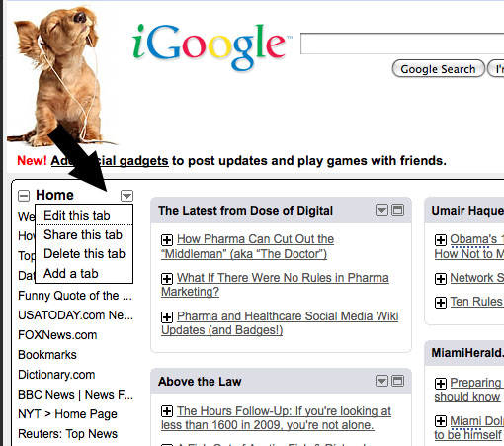Open The Hours Follow-Up article link
504x446 pixels.
click(x=276, y=418)
